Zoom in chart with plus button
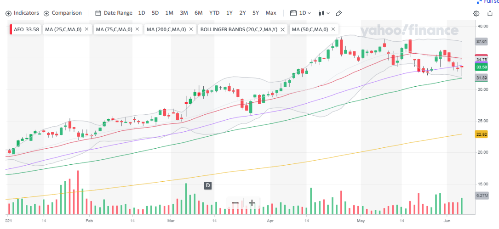This screenshot has width=499, height=229. (252, 203)
